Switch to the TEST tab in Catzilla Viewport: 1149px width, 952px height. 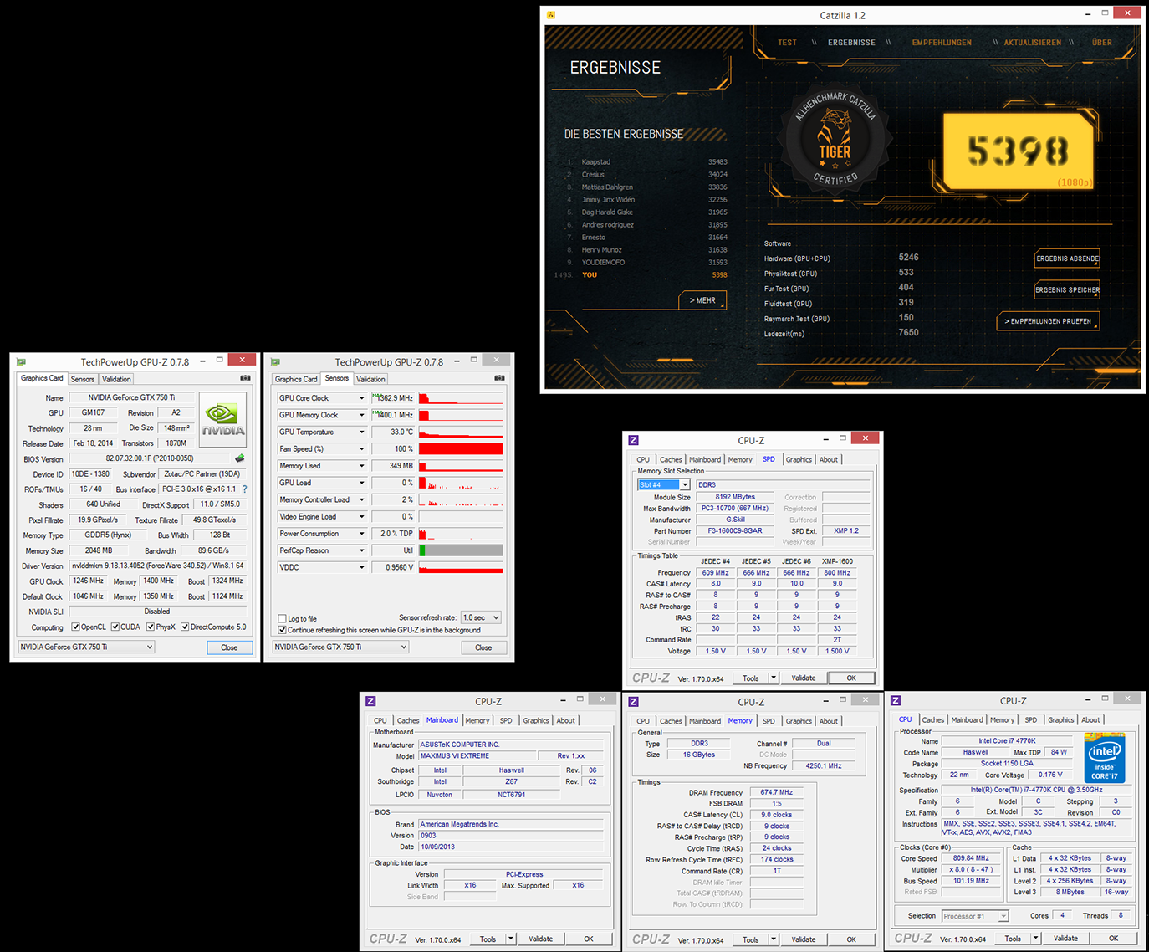(787, 43)
